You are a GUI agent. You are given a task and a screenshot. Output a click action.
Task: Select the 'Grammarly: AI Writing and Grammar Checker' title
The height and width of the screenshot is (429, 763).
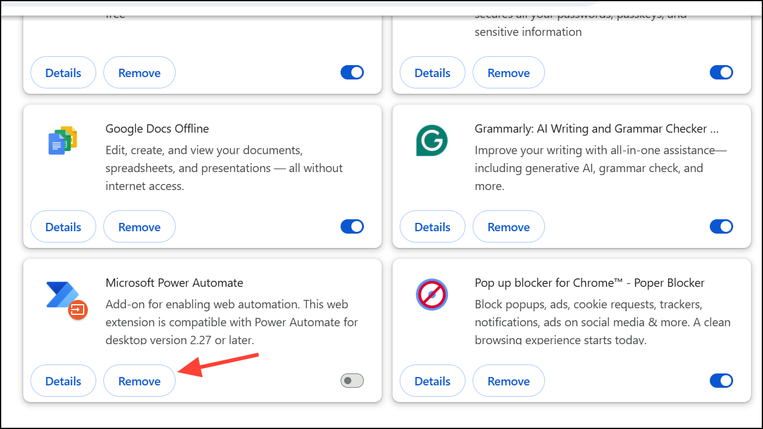coord(597,128)
